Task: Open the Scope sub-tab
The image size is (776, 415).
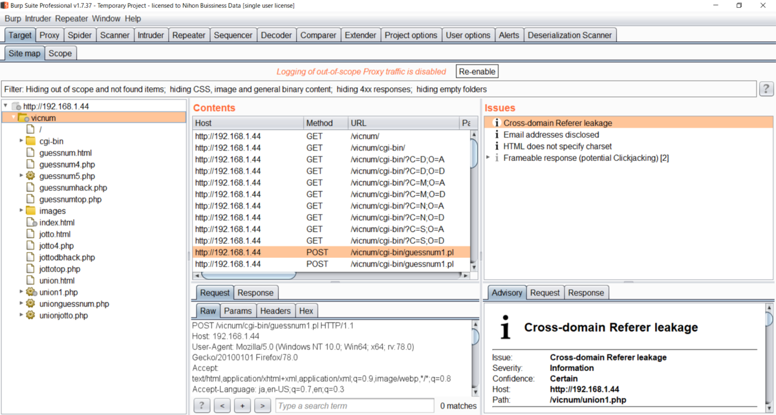Action: click(x=60, y=54)
